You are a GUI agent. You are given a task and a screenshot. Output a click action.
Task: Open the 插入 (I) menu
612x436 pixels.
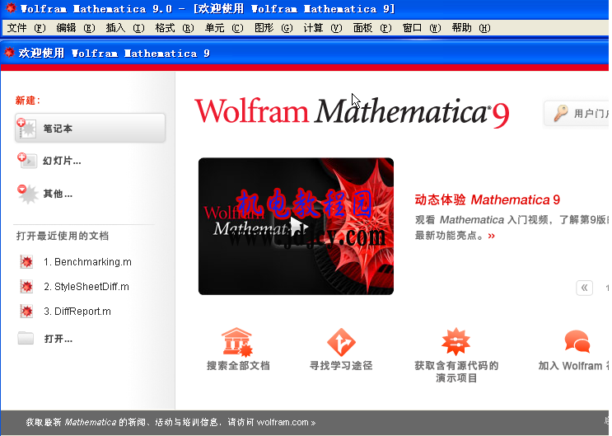tap(125, 28)
